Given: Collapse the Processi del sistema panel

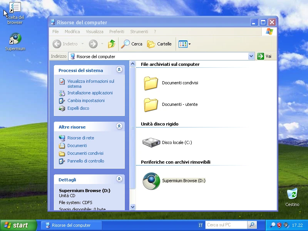Looking at the screenshot, I should tap(119, 70).
